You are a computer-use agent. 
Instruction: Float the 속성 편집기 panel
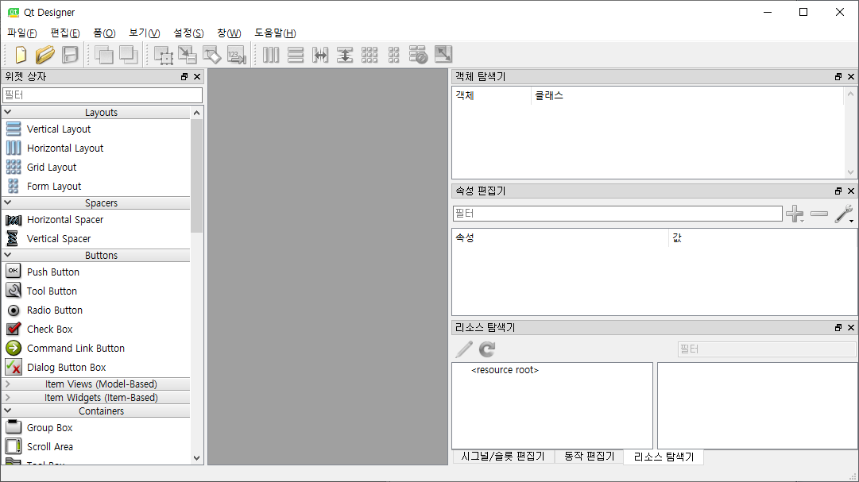(838, 191)
